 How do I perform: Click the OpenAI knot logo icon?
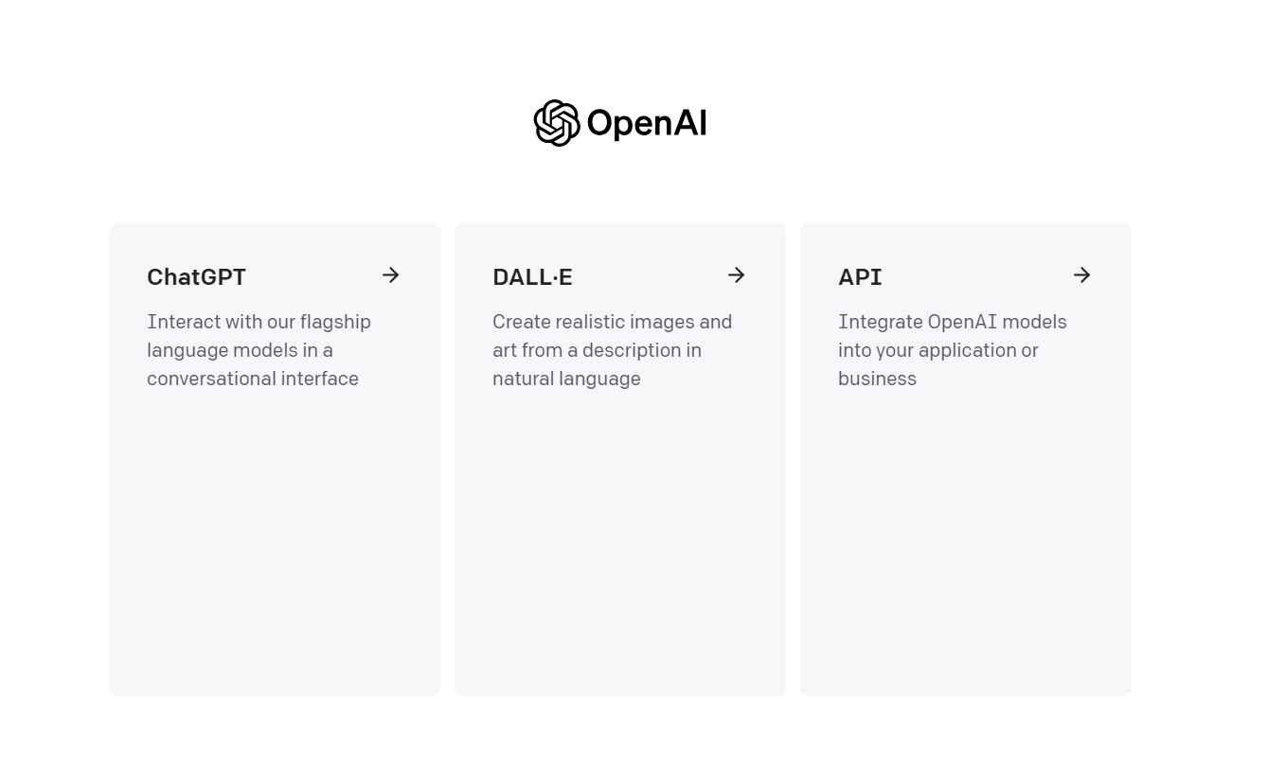(557, 123)
